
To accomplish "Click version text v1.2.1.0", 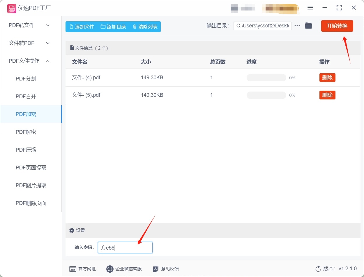I will (348, 269).
